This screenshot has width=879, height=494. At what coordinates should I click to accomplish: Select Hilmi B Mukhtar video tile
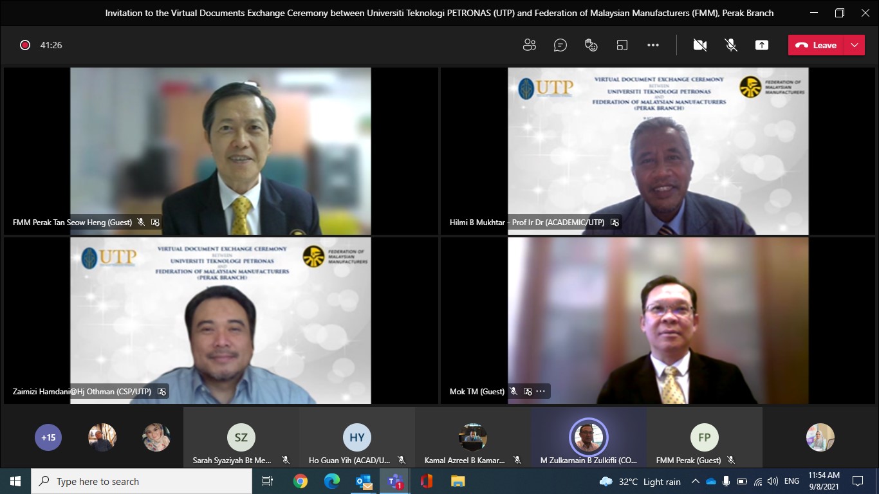point(658,151)
